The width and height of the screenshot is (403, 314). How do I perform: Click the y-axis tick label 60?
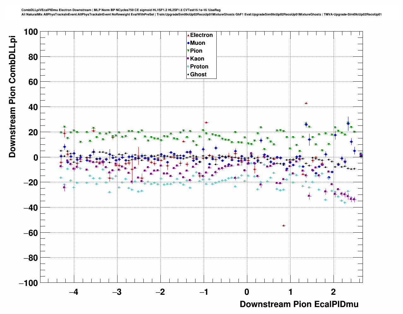(x=33, y=82)
